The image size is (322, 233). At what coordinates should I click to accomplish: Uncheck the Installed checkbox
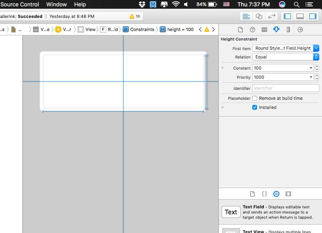click(x=255, y=107)
